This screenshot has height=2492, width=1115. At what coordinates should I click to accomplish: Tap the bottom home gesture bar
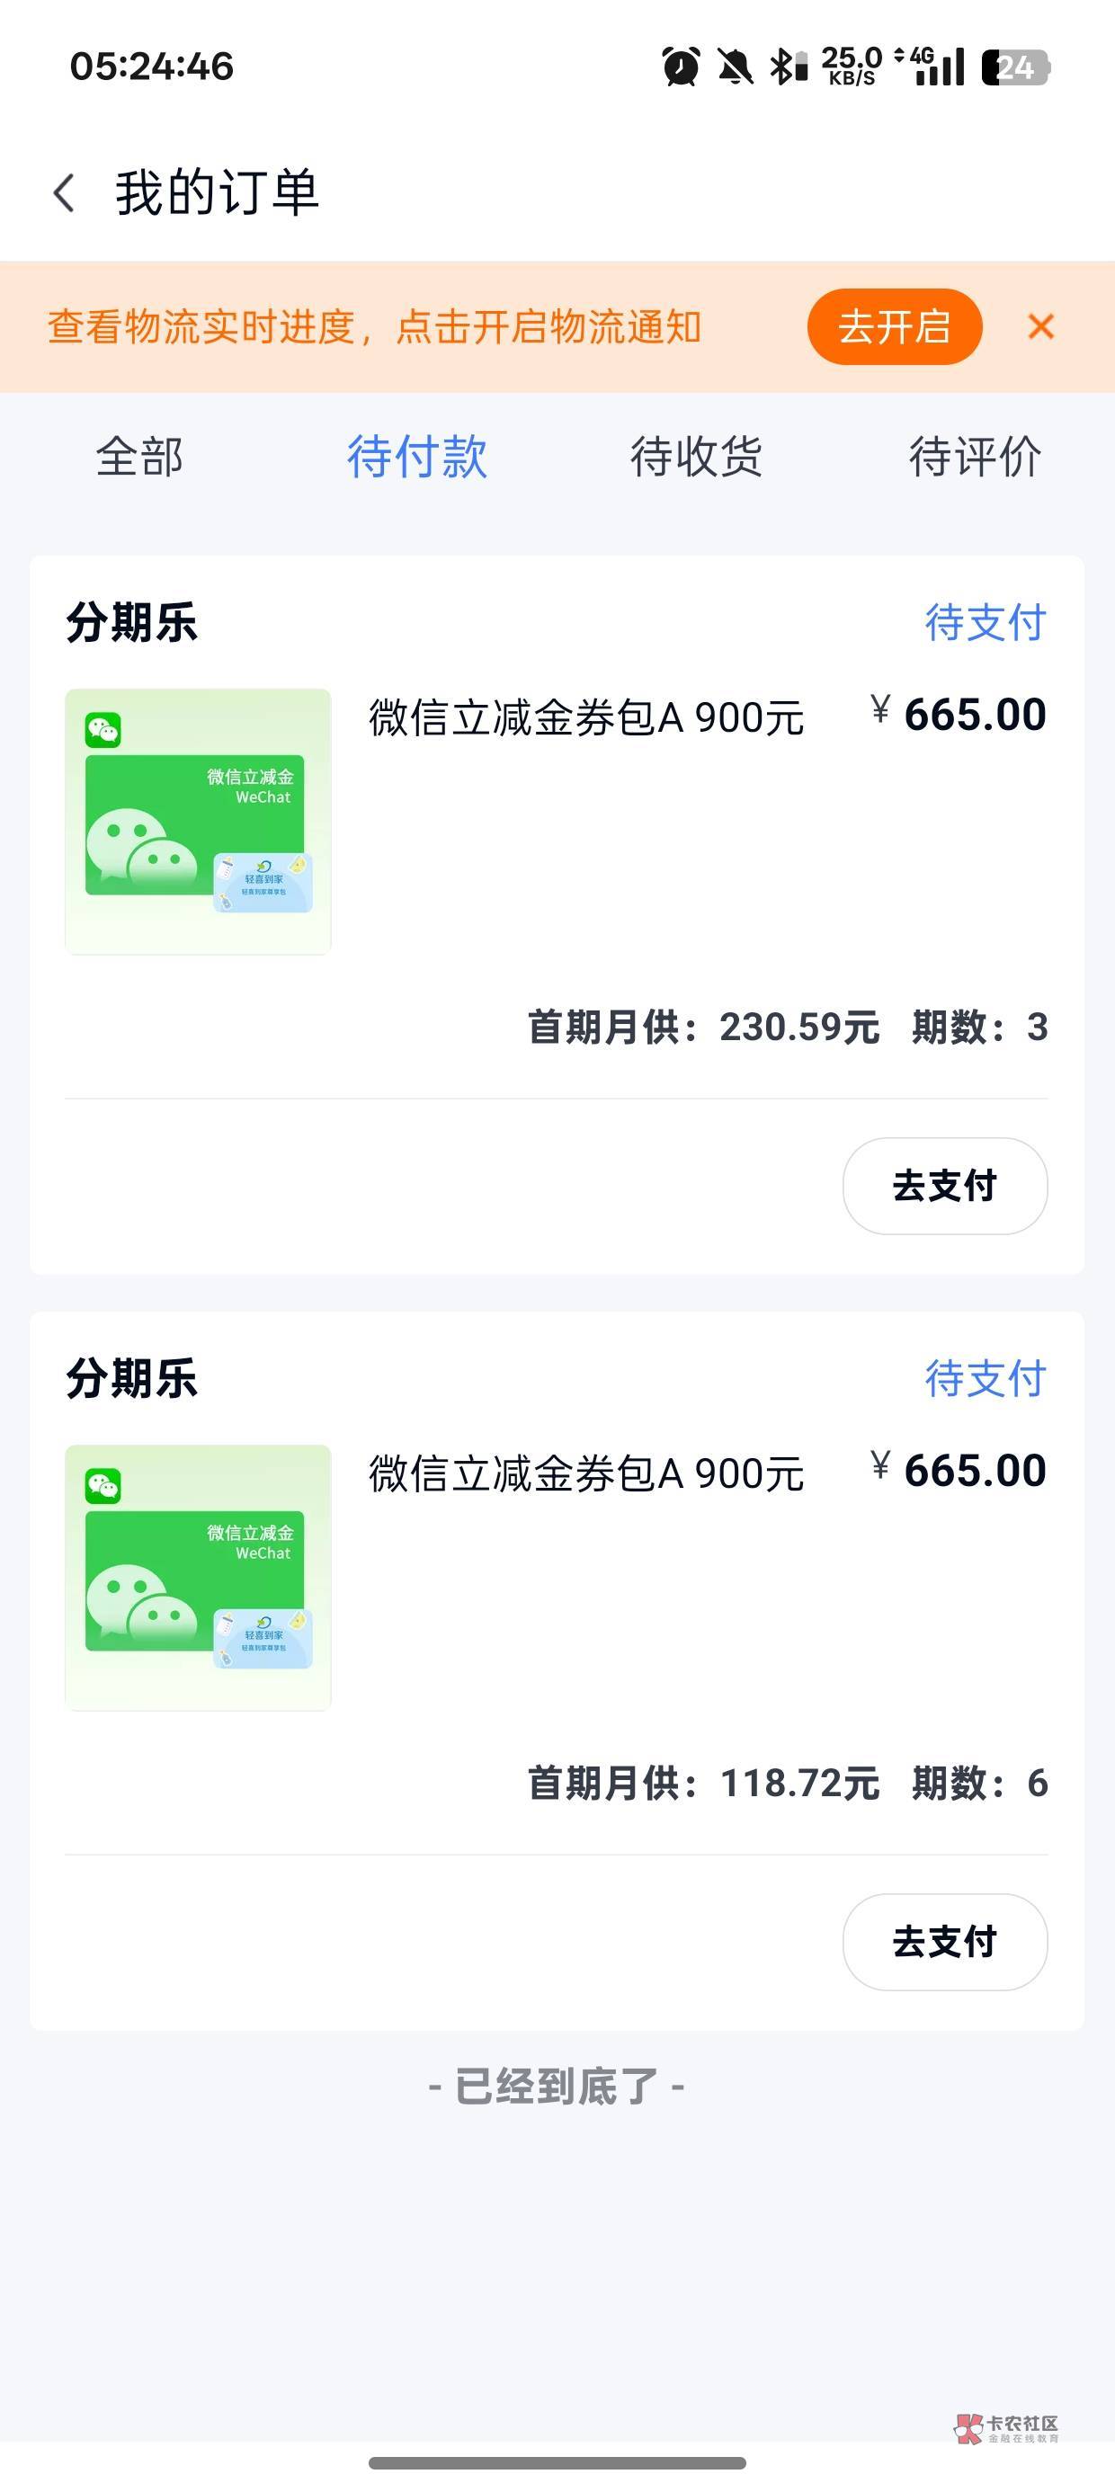pyautogui.click(x=557, y=2462)
